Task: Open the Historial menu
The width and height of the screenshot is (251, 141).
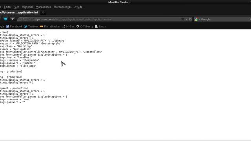Action: 27,7
